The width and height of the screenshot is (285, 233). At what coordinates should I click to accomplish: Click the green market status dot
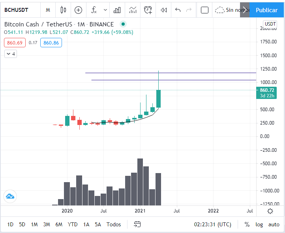[123, 24]
